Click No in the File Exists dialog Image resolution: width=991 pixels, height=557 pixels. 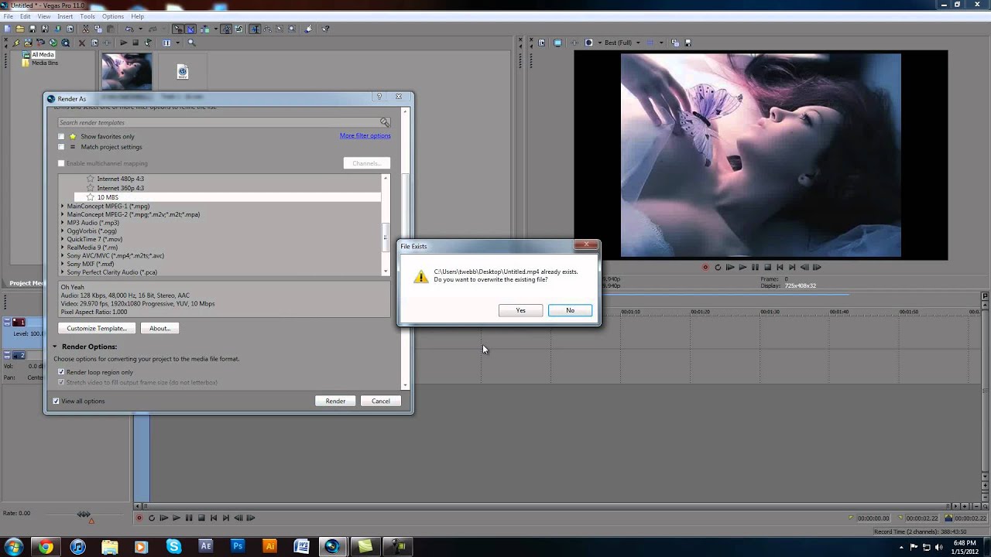coord(570,310)
